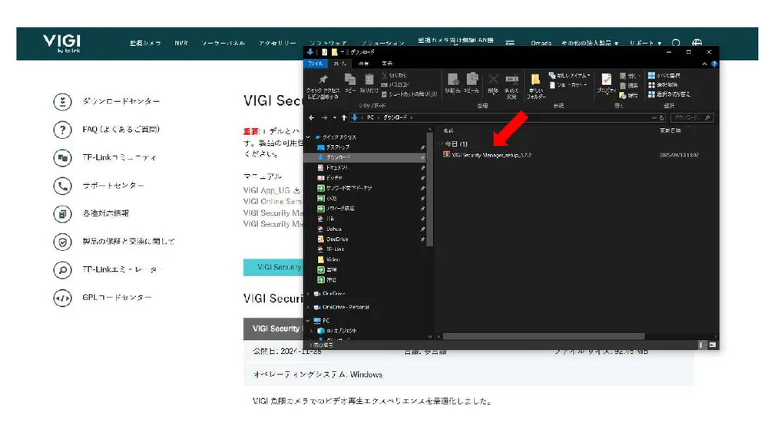Open the Easy Access shortcut dropdown
The height and width of the screenshot is (442, 768).
coord(568,84)
